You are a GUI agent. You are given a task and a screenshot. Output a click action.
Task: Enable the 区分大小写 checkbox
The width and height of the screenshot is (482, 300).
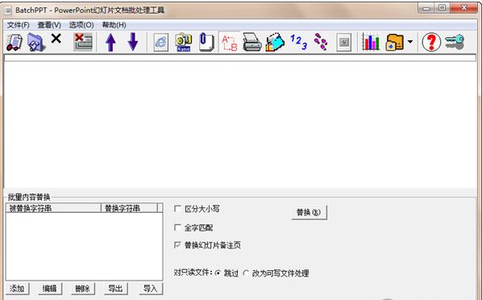pyautogui.click(x=177, y=209)
